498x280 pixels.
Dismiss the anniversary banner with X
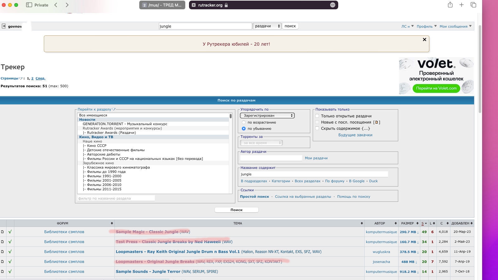pyautogui.click(x=424, y=39)
